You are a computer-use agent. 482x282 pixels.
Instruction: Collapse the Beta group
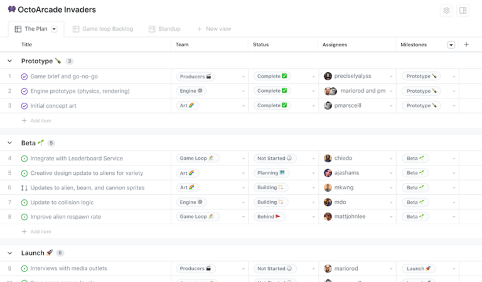[10, 143]
